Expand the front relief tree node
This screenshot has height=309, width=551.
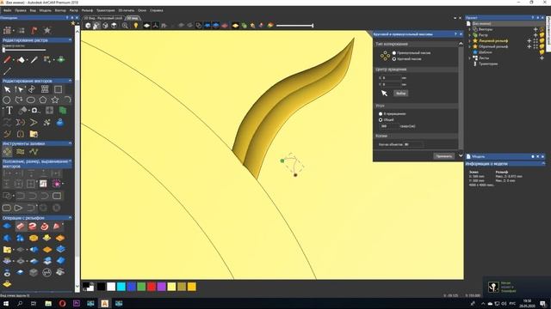(x=470, y=40)
